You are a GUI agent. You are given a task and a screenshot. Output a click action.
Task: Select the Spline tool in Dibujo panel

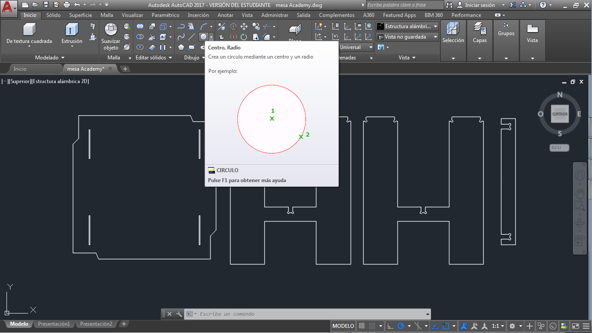click(x=181, y=37)
